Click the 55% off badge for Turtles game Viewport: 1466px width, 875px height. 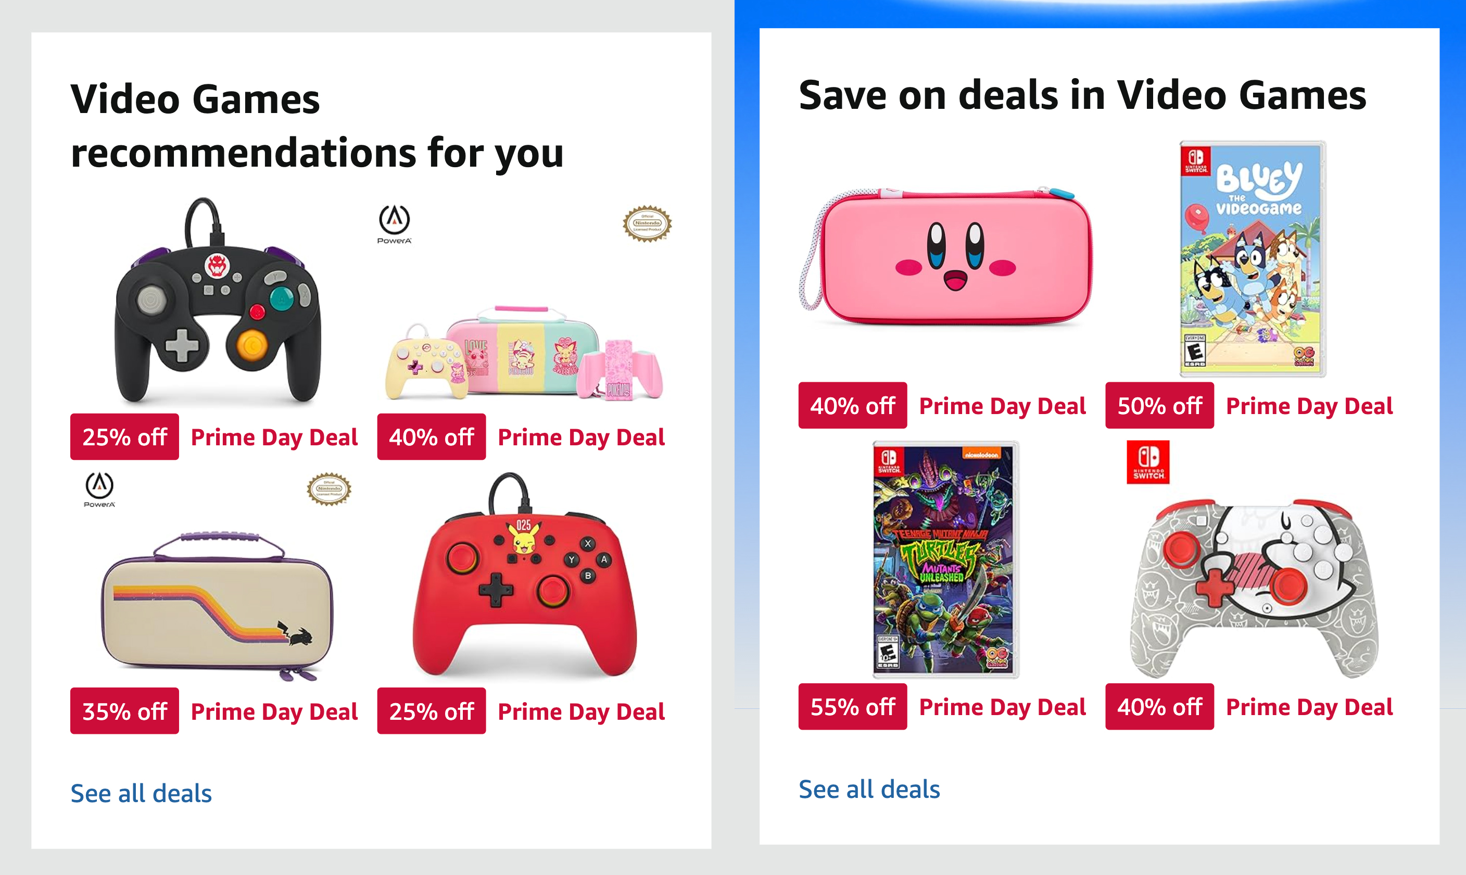tap(853, 706)
